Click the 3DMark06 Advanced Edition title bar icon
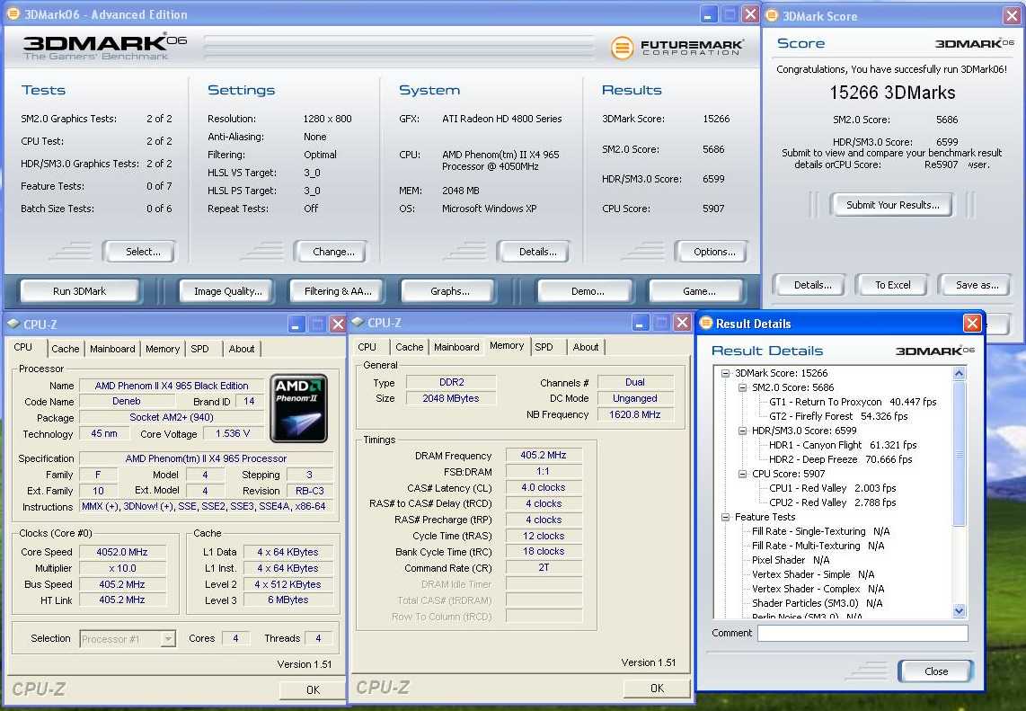Viewport: 1026px width, 711px height. click(13, 14)
